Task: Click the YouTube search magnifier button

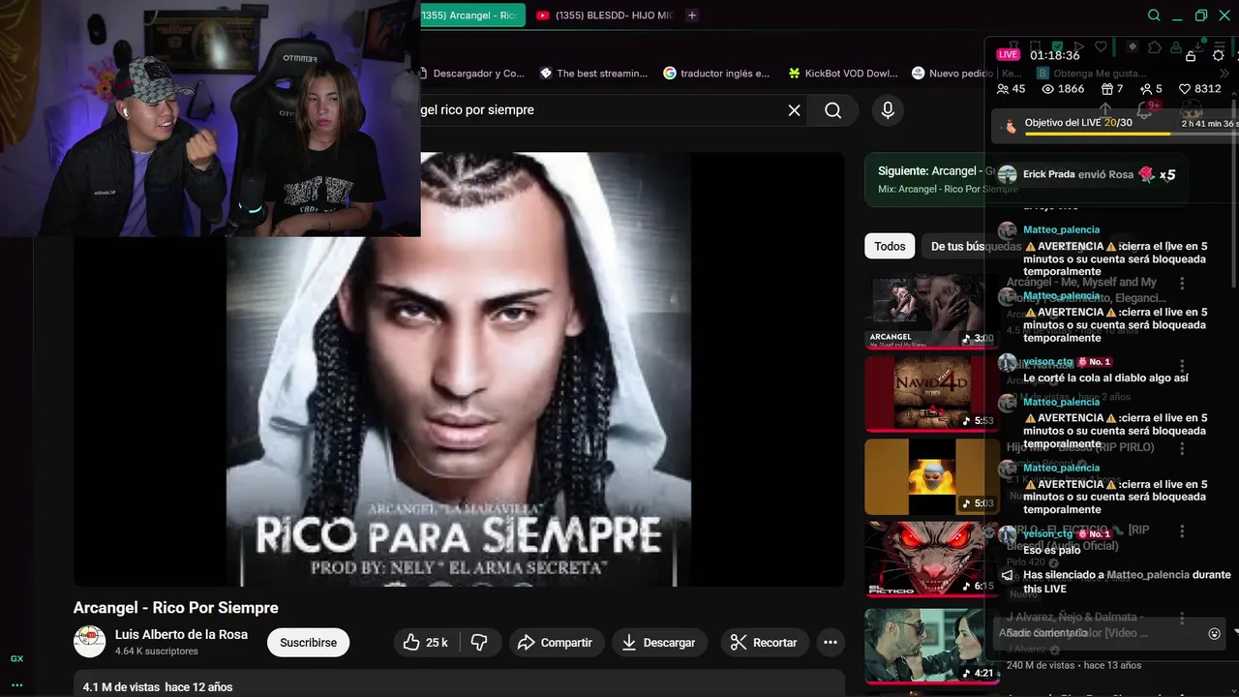Action: [x=832, y=110]
